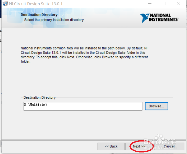
Task: Open the Browse... folder dialog
Action: point(157,106)
